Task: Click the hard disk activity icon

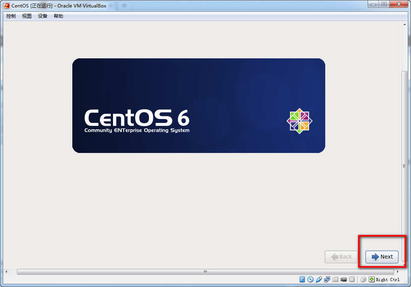Action: click(302, 280)
